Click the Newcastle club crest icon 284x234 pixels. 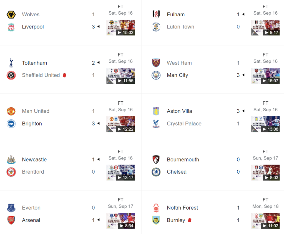(11, 160)
